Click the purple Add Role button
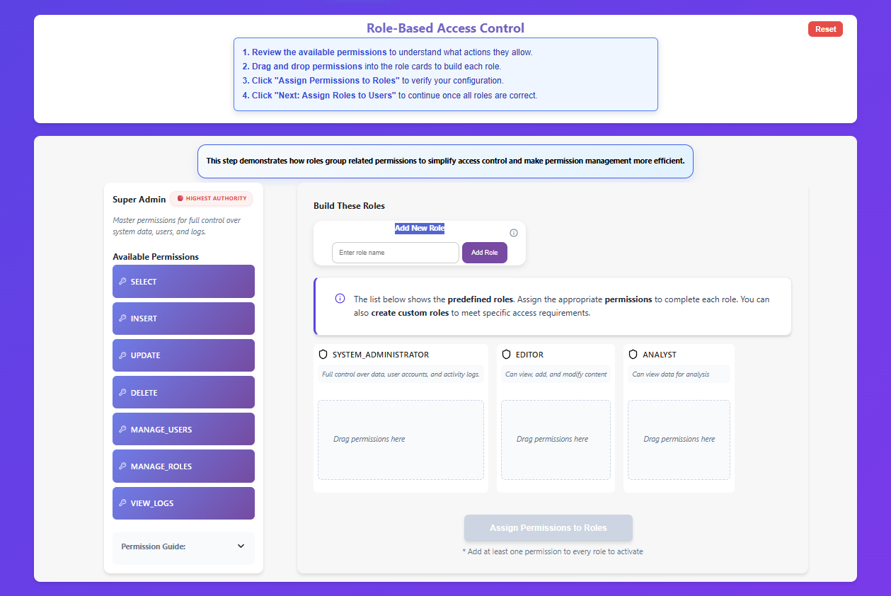The width and height of the screenshot is (891, 596). pyautogui.click(x=484, y=253)
